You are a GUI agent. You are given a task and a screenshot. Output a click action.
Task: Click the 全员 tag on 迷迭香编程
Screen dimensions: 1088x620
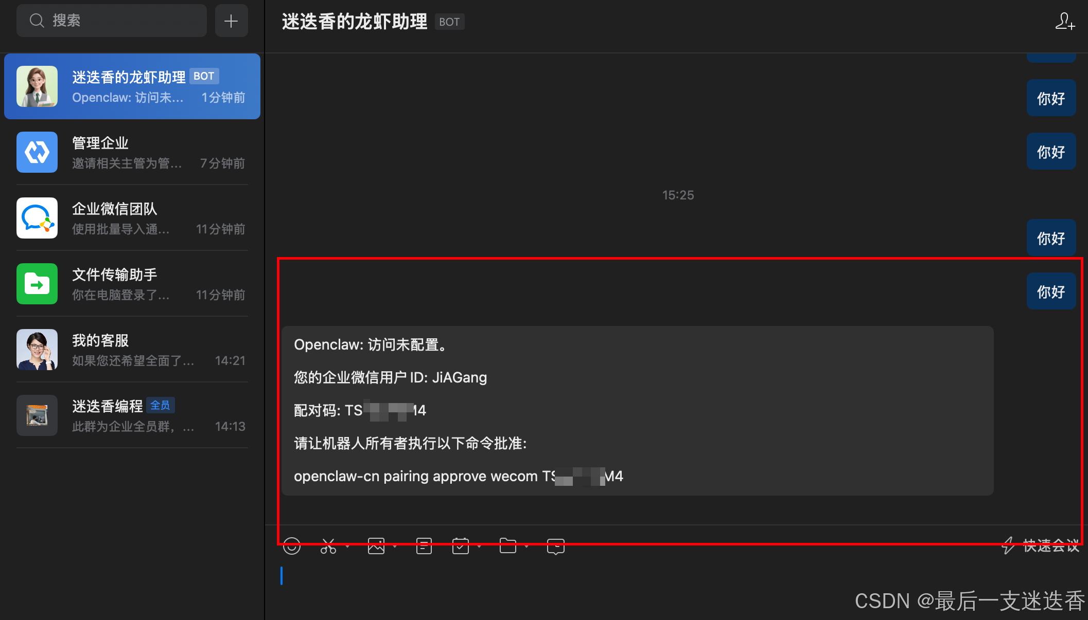pos(160,406)
